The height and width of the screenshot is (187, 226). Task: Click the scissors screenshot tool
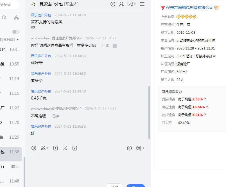(x=43, y=148)
